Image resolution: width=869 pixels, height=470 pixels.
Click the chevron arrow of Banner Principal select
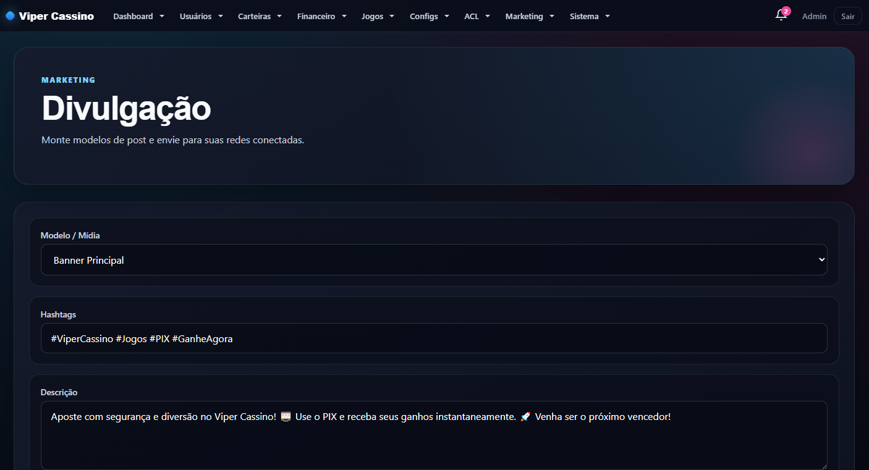pos(821,260)
